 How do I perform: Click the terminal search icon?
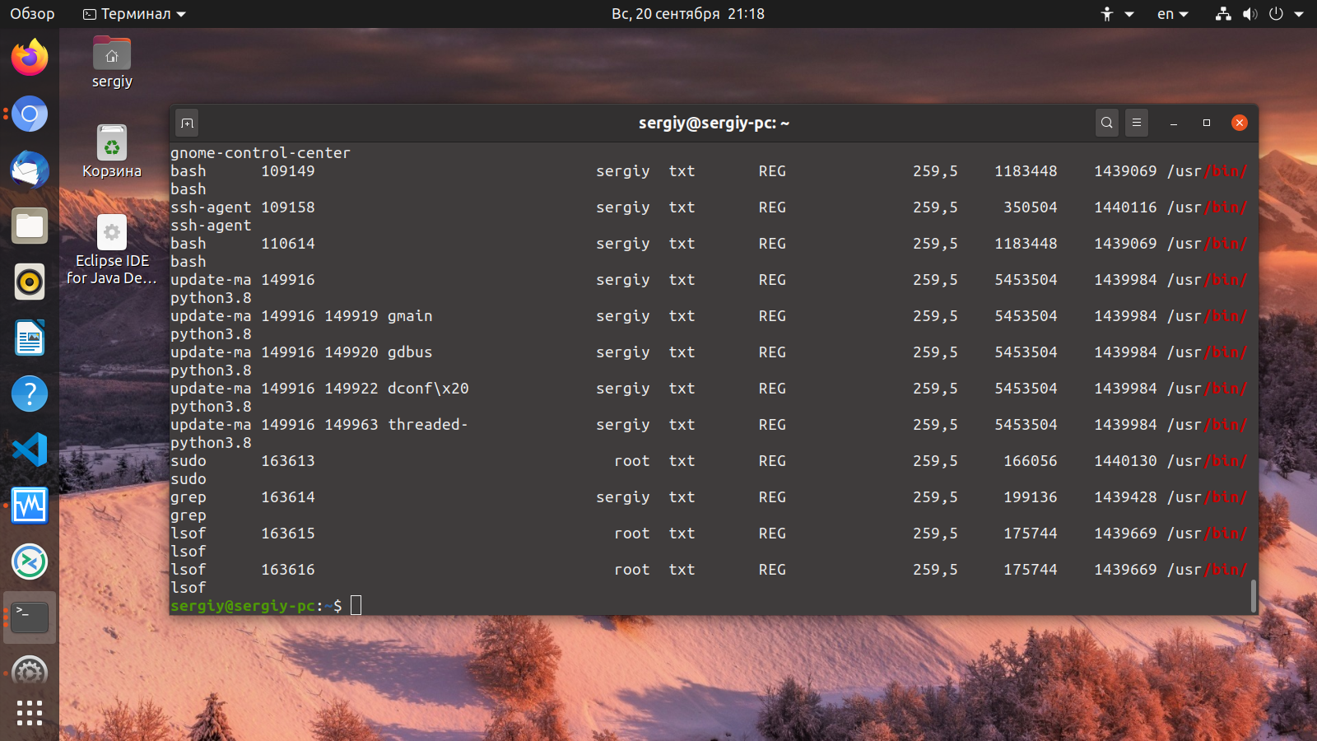[x=1107, y=123]
